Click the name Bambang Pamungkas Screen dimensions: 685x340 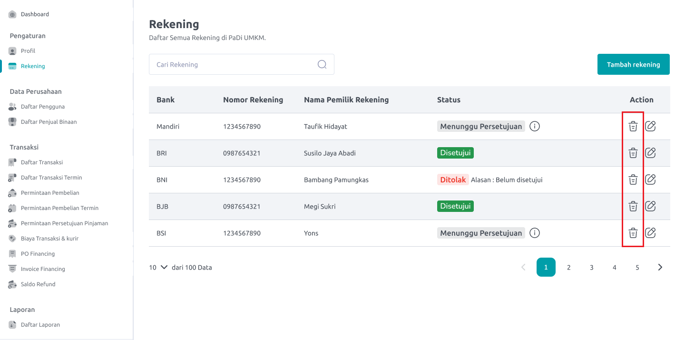(336, 180)
